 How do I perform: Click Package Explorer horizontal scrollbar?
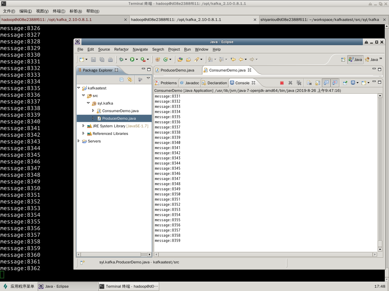click(111, 255)
